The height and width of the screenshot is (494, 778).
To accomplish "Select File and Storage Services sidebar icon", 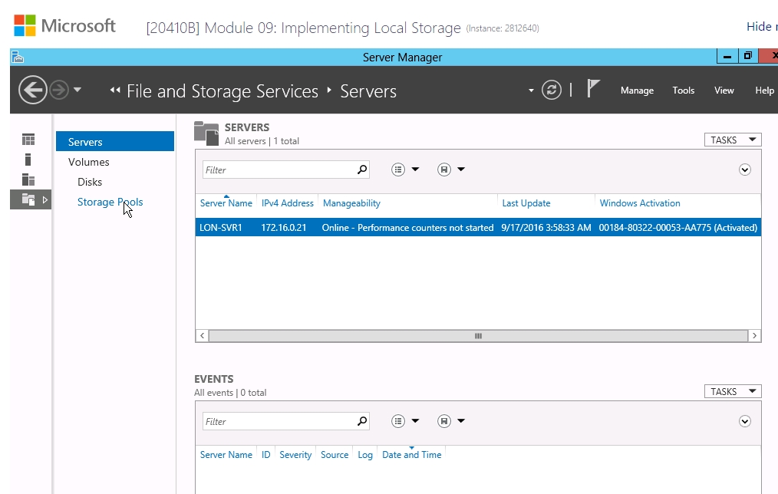I will [28, 200].
